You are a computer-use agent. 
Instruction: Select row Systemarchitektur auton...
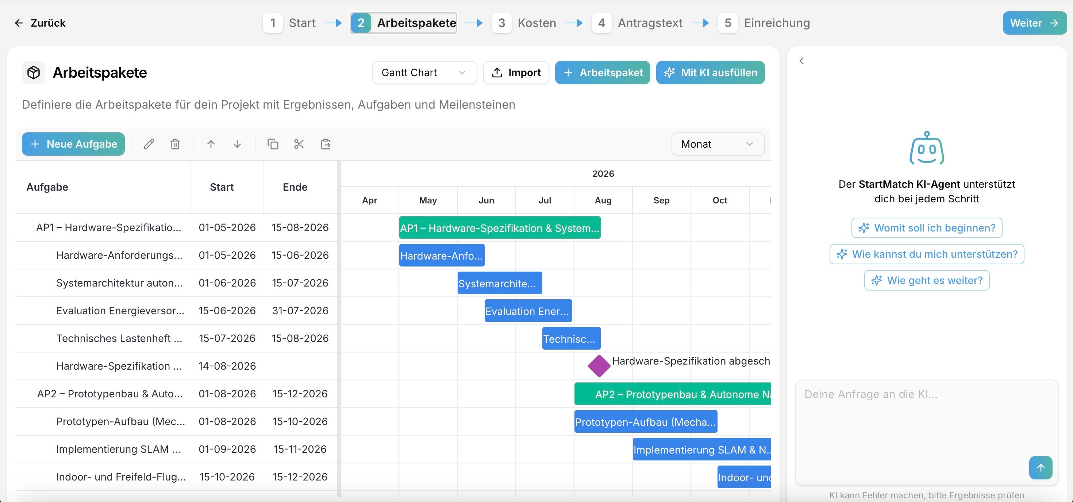tap(177, 283)
